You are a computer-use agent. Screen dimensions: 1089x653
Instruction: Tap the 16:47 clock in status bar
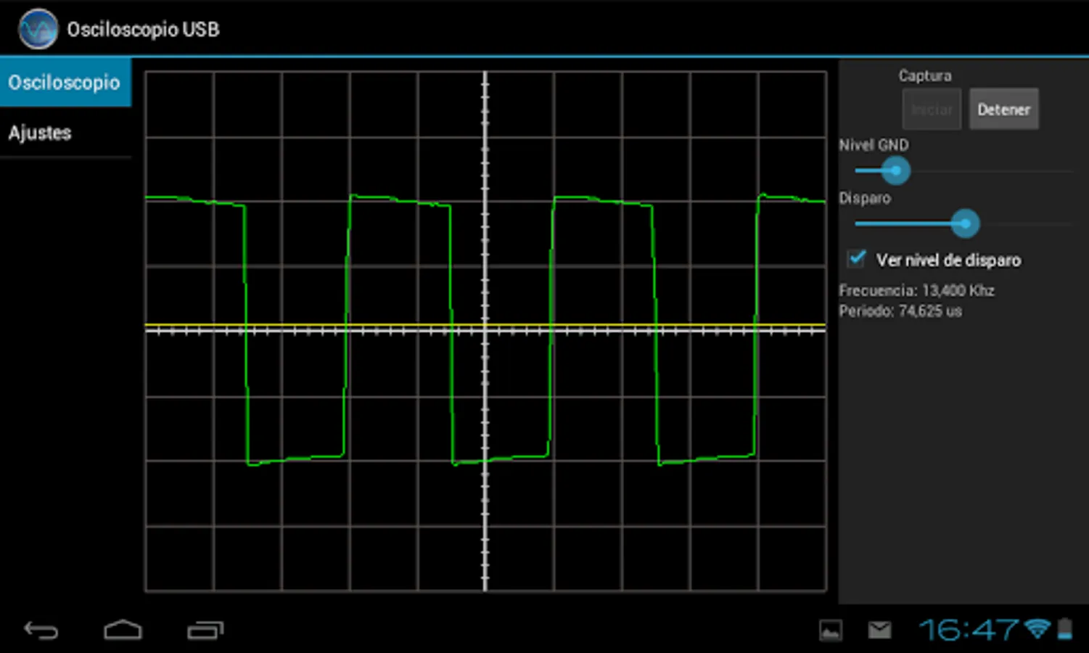pyautogui.click(x=969, y=629)
